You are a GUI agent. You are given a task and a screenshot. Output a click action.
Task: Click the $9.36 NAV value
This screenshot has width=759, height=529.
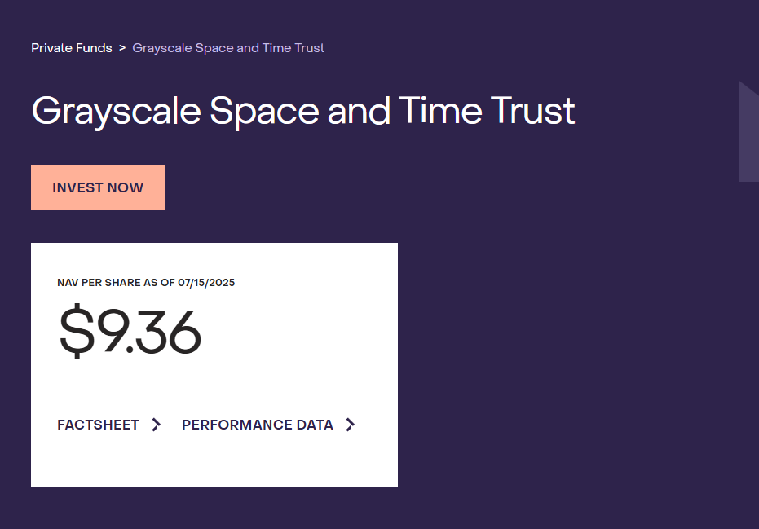(x=130, y=331)
